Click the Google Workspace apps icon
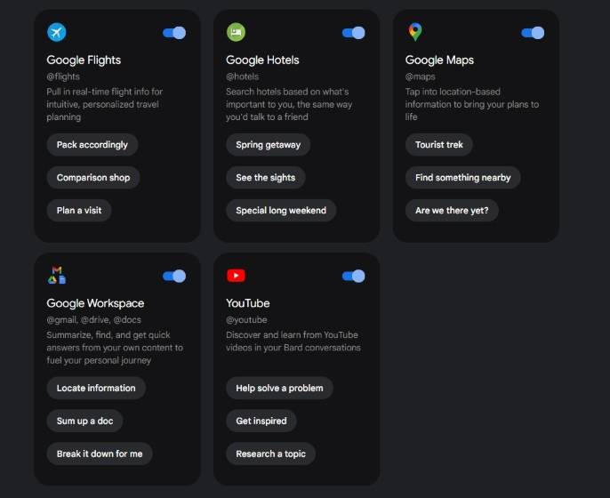 coord(57,276)
